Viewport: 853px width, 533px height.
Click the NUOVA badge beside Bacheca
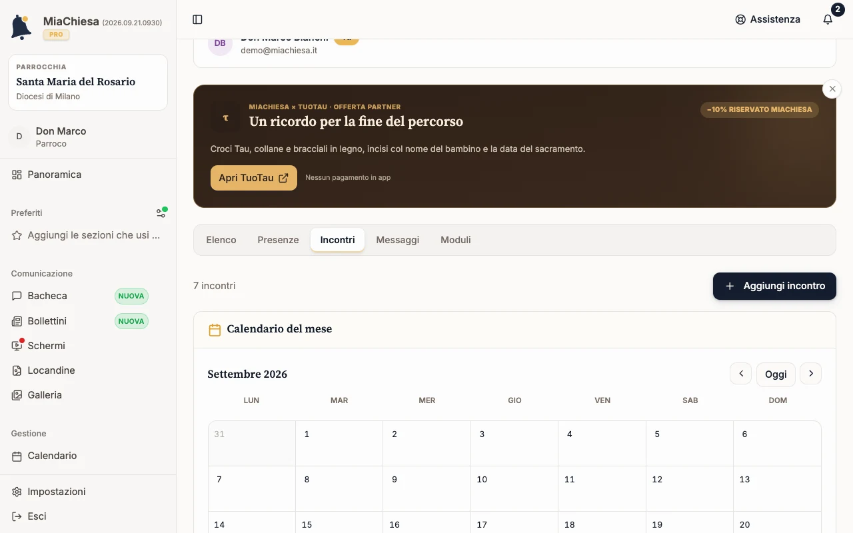click(131, 296)
